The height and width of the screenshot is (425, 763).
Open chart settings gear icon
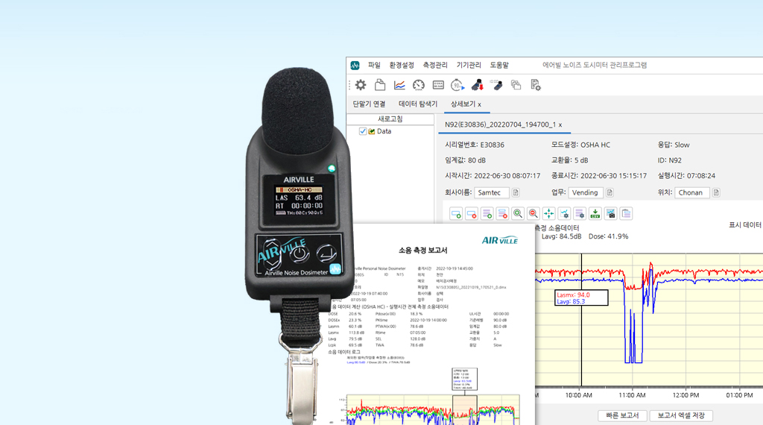pyautogui.click(x=565, y=213)
